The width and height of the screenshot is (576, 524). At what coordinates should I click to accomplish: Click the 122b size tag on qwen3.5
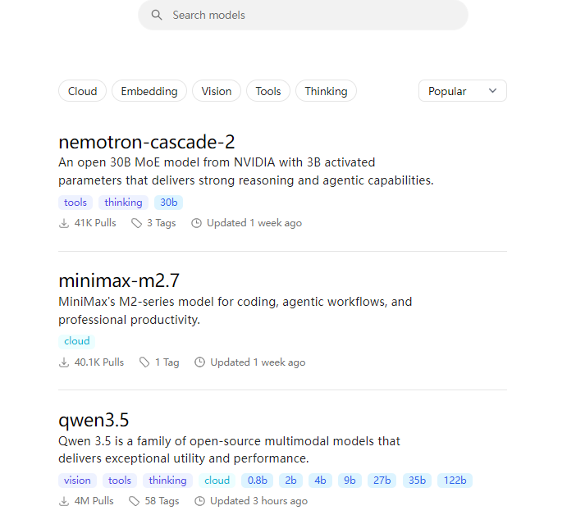coord(455,481)
